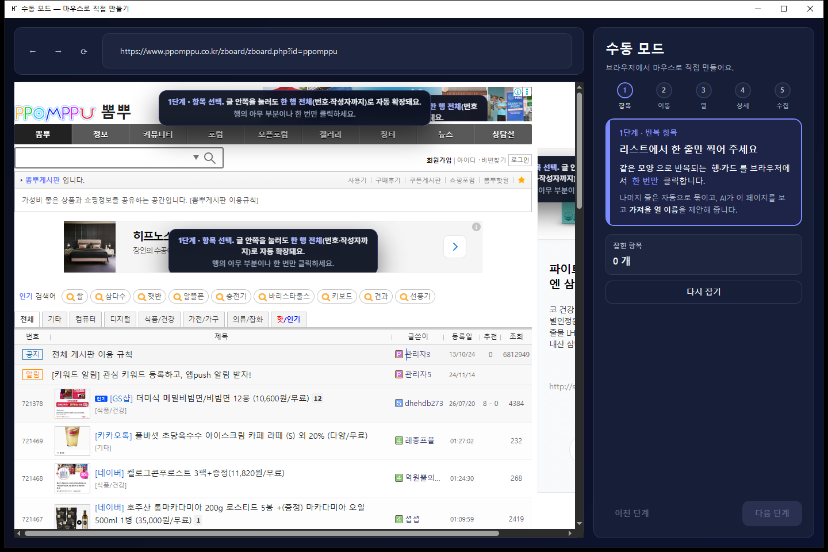Go to step 5 수집 circle

[782, 90]
